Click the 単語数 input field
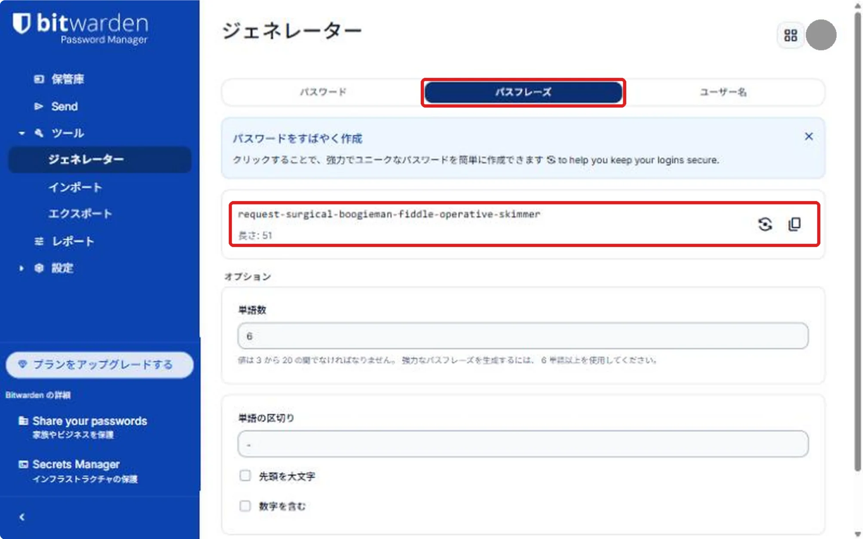This screenshot has height=539, width=863. pyautogui.click(x=523, y=336)
